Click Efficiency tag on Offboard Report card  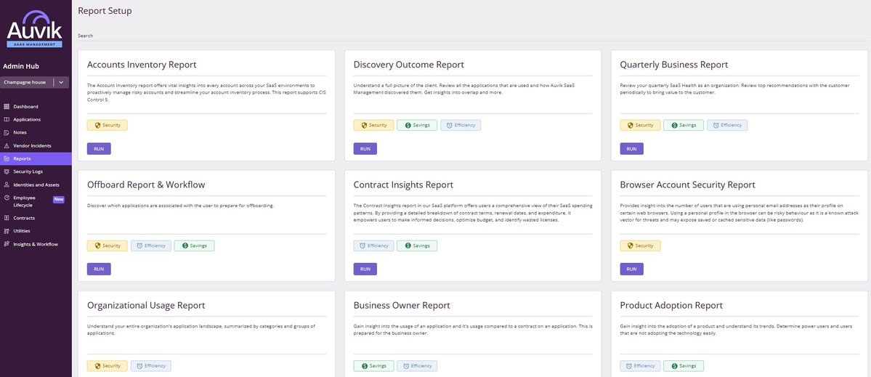[x=150, y=246]
